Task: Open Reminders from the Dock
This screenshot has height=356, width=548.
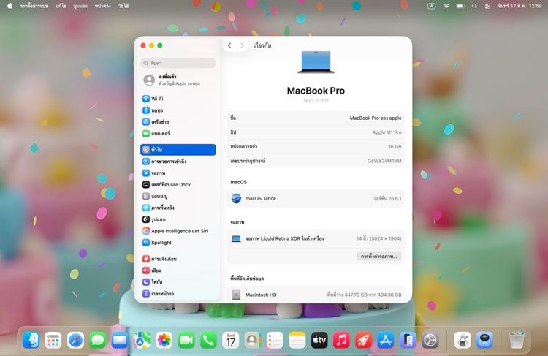Action: click(275, 340)
